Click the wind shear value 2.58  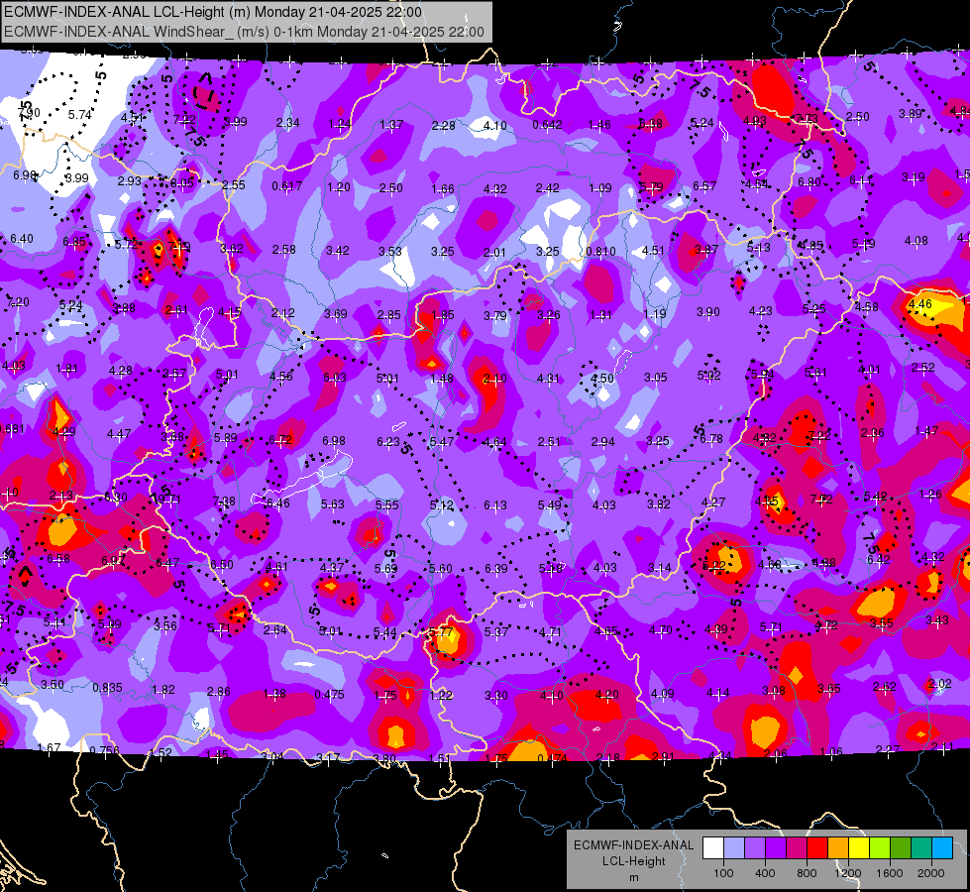coord(284,249)
